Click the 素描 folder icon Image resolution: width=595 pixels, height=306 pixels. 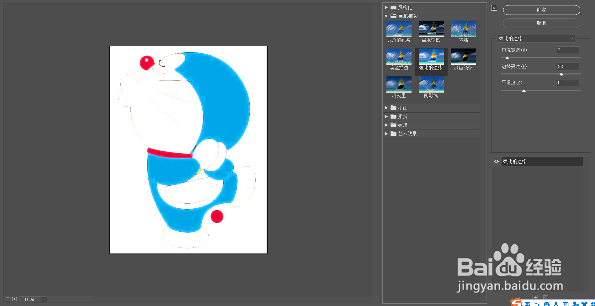click(393, 116)
